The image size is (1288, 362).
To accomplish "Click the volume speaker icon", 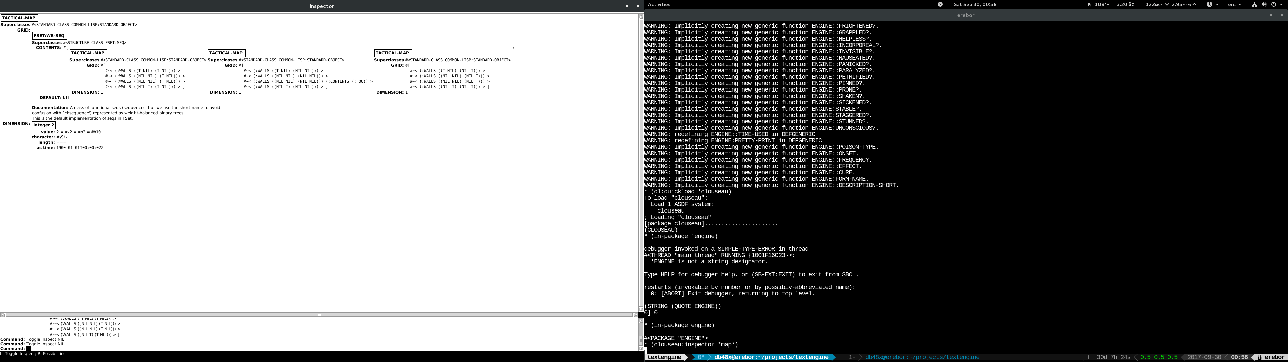I will point(1264,4).
